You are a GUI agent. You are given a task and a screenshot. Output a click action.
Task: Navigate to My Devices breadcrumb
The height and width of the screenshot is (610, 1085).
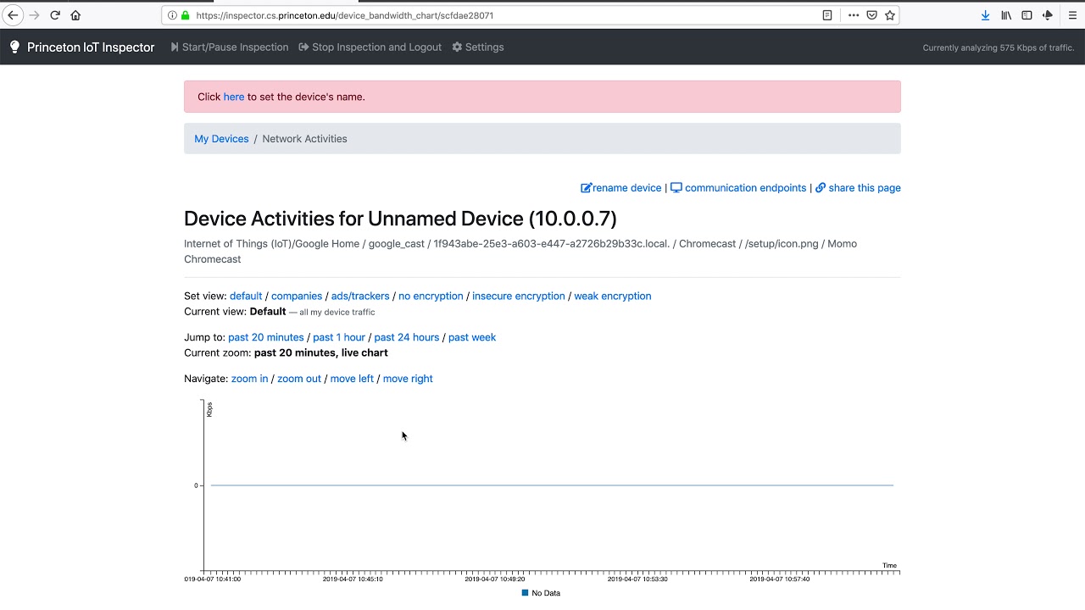(221, 138)
